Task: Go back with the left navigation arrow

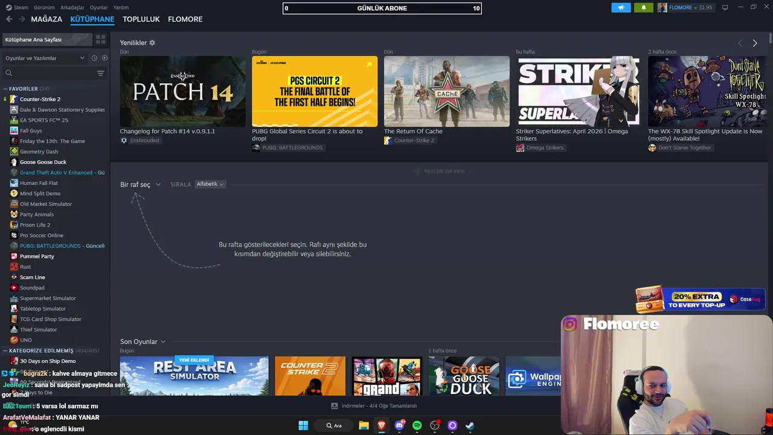Action: (9, 19)
